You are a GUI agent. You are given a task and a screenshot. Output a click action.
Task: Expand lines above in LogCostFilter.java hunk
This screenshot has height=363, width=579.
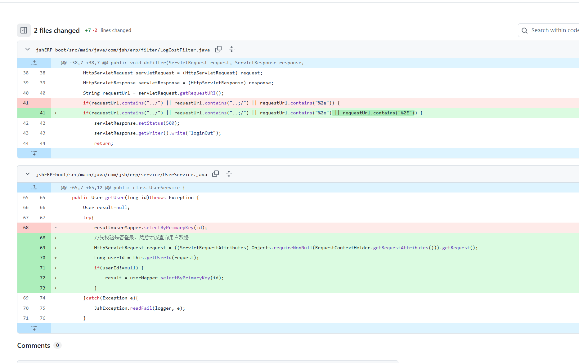pos(34,63)
